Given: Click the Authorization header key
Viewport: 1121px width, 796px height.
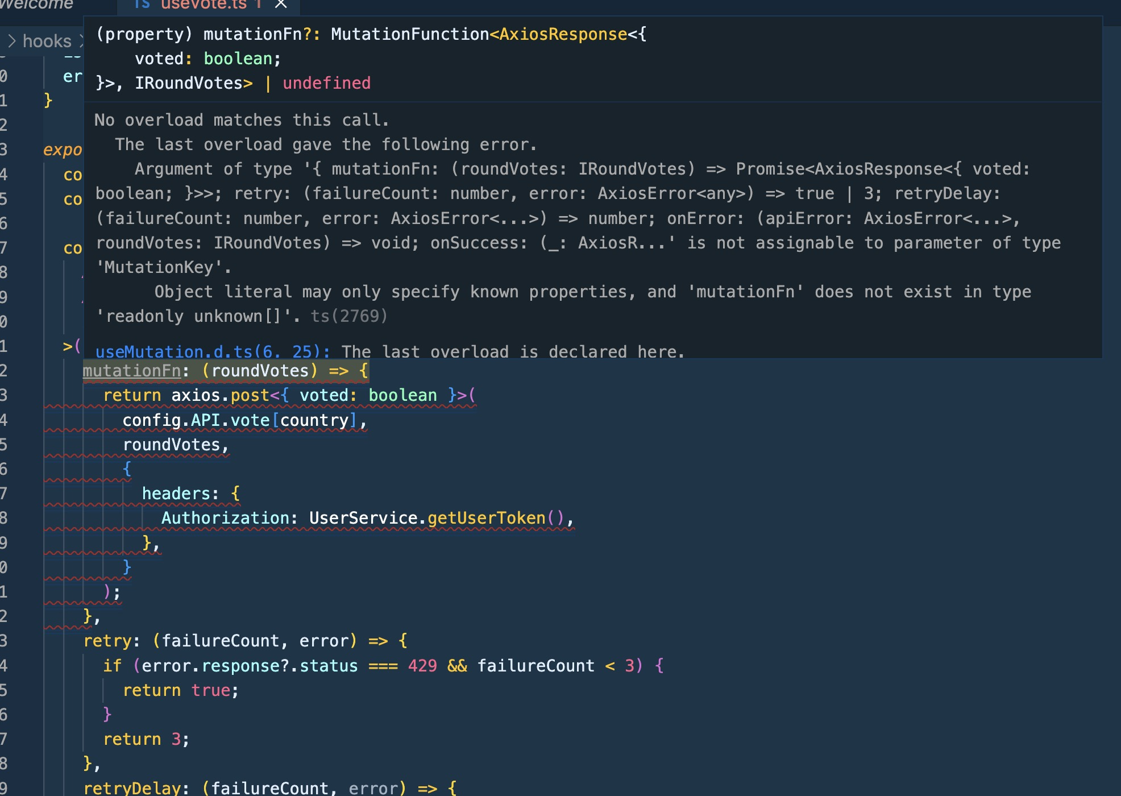Looking at the screenshot, I should pos(225,518).
